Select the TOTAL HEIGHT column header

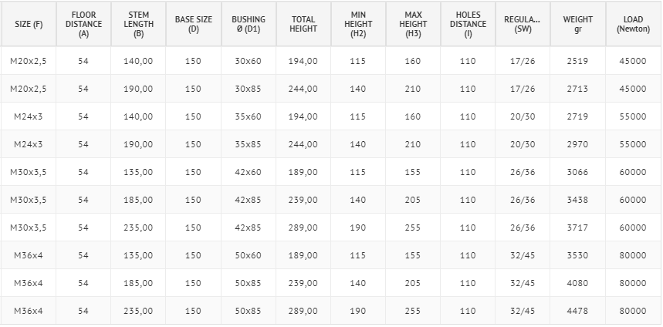click(303, 24)
